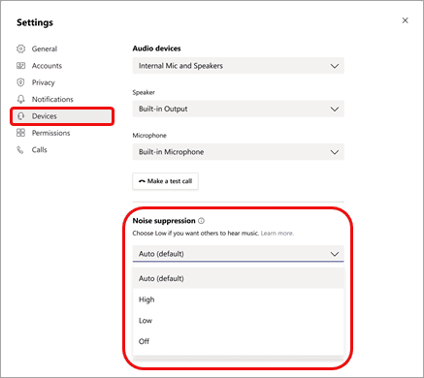424x378 pixels.
Task: Click the Notifications bell icon
Action: click(20, 99)
